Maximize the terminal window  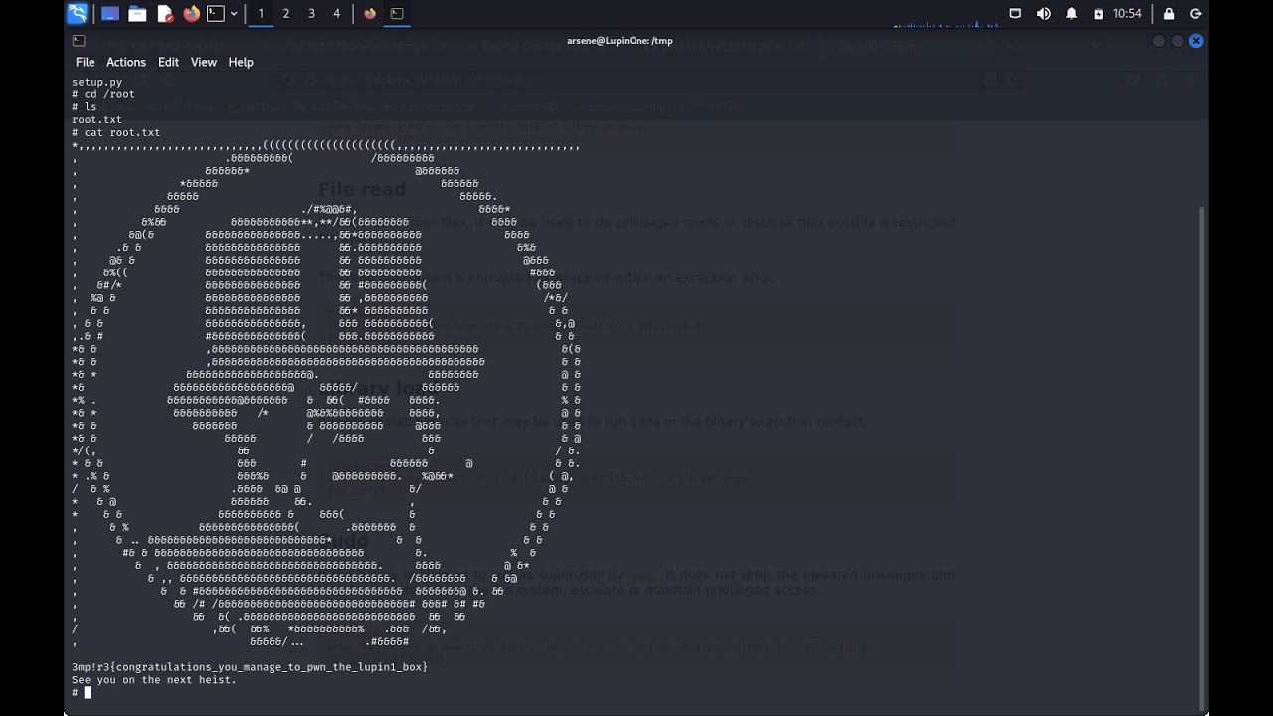tap(1178, 41)
